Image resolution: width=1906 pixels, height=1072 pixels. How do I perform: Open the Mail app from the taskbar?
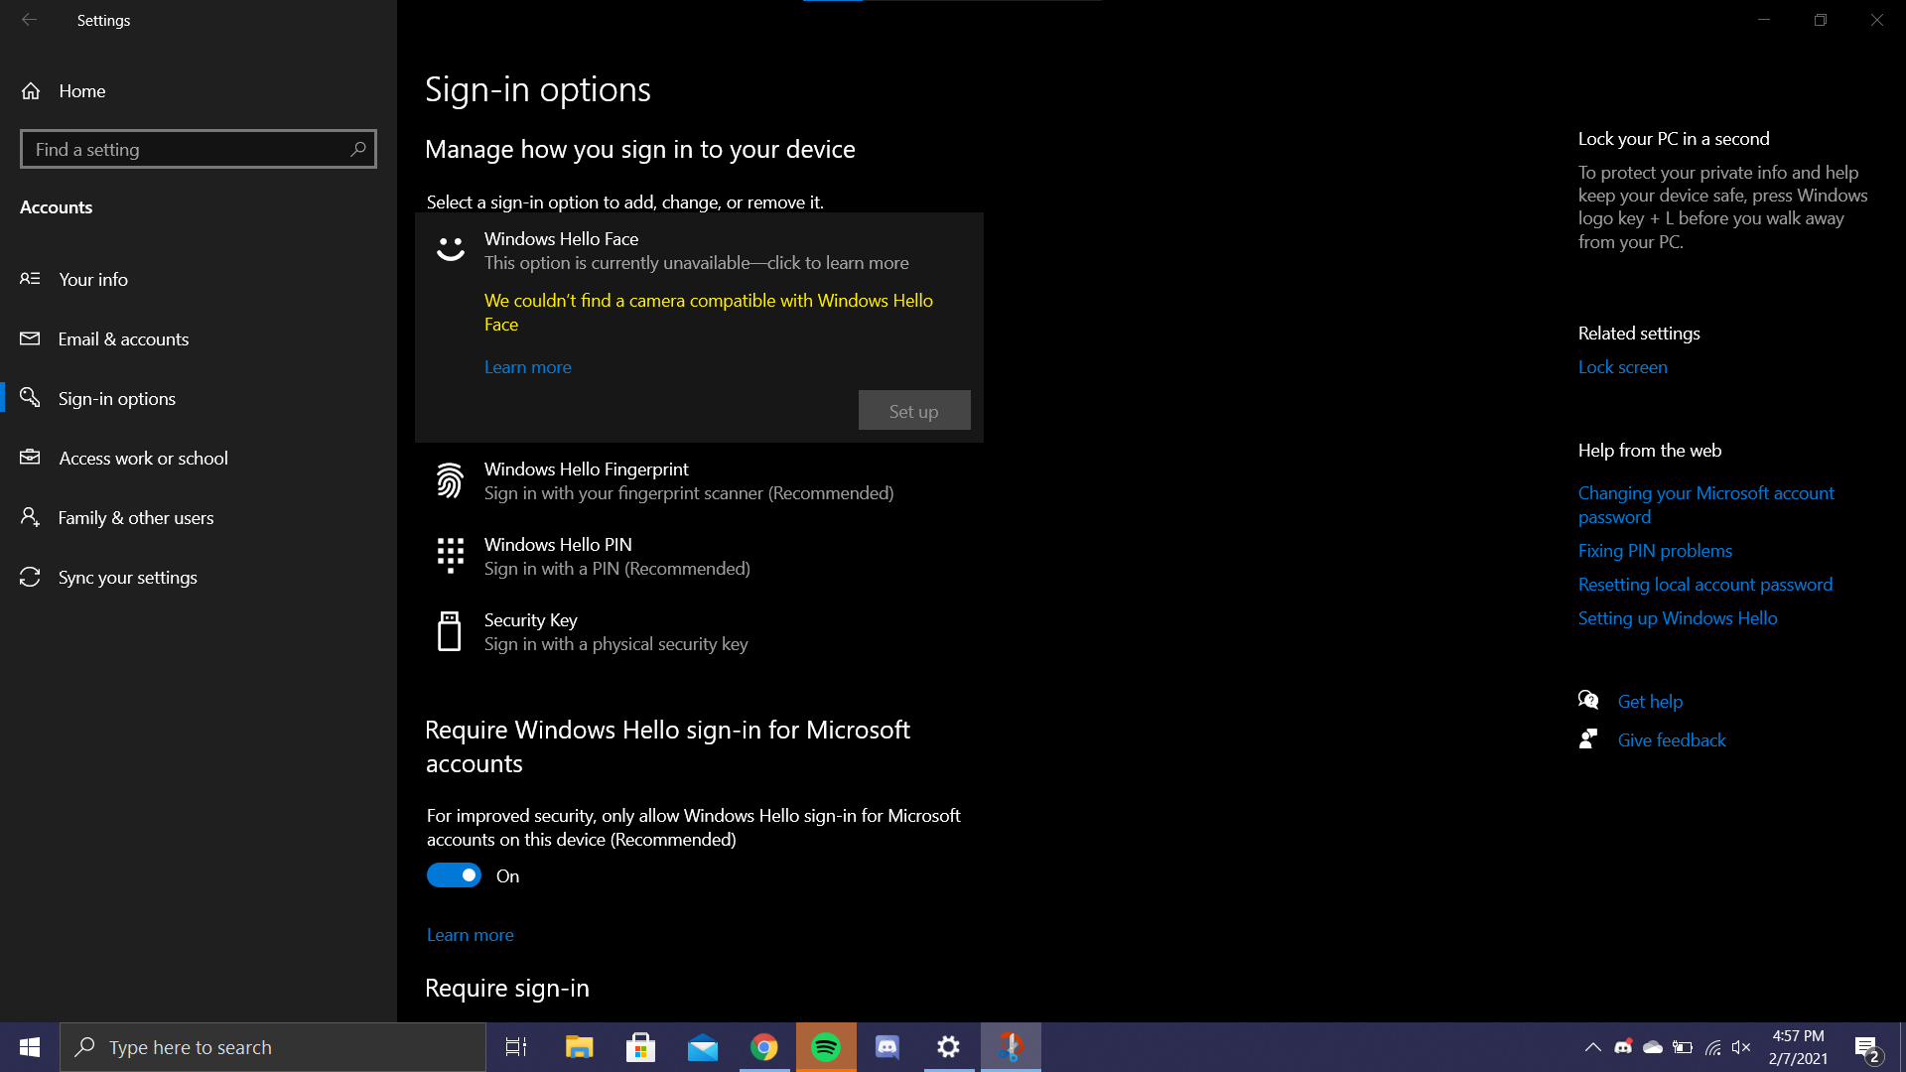coord(703,1047)
